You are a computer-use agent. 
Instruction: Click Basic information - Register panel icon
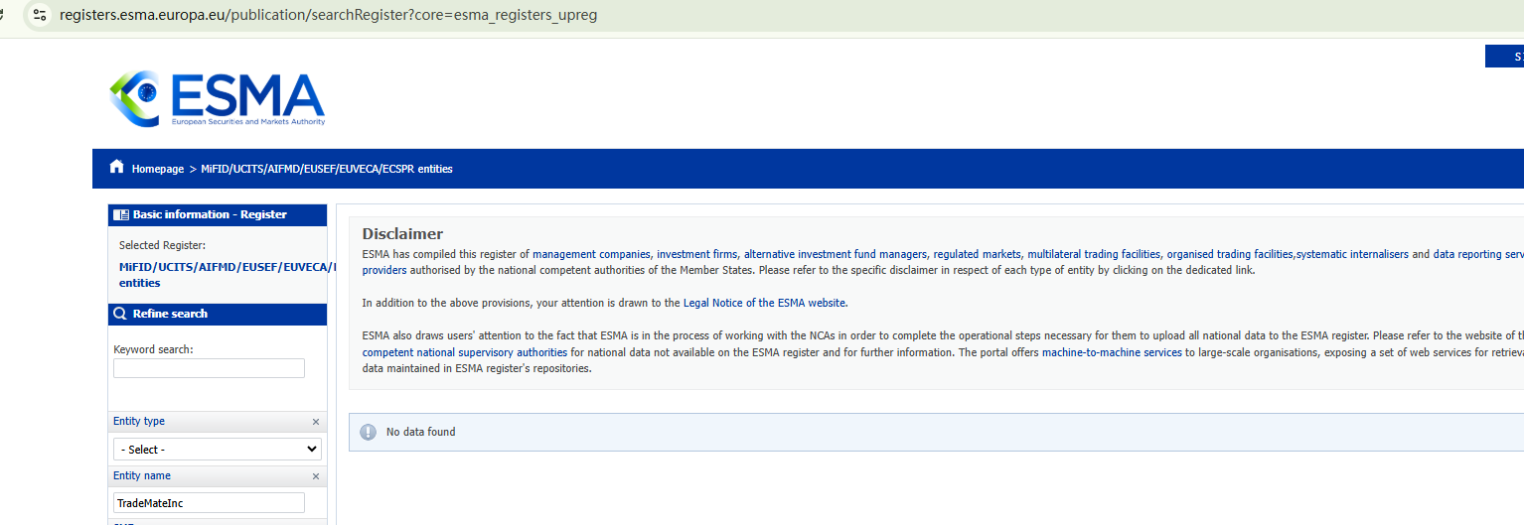coord(121,214)
